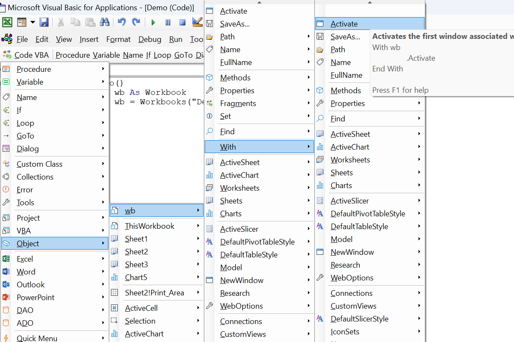Screen dimensions: 514x342
Task: Click the DefaultSlicerStyle icon
Action: click(320, 318)
